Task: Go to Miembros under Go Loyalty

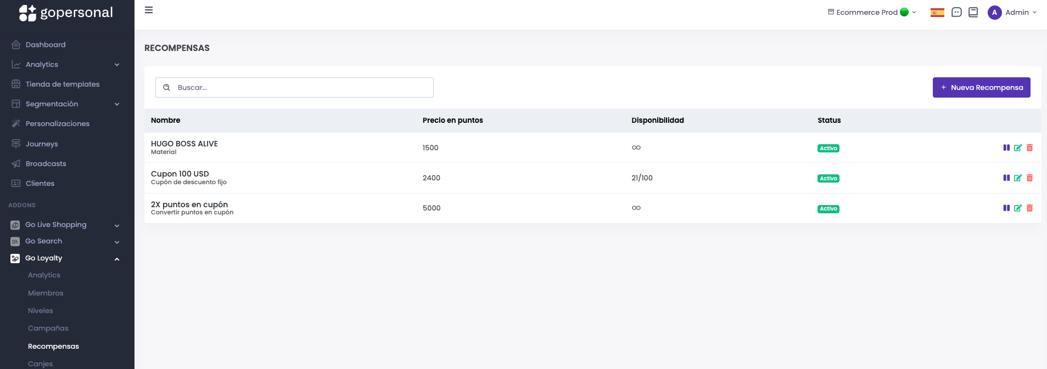Action: [46, 293]
